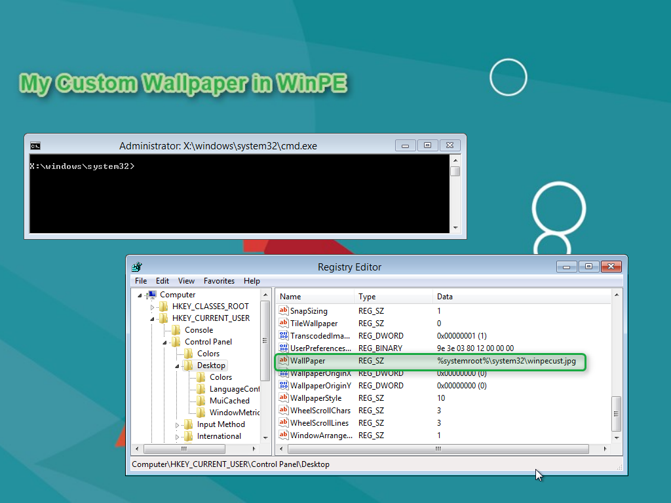This screenshot has height=503, width=671.
Task: Click the Type column header
Action: [x=367, y=297]
